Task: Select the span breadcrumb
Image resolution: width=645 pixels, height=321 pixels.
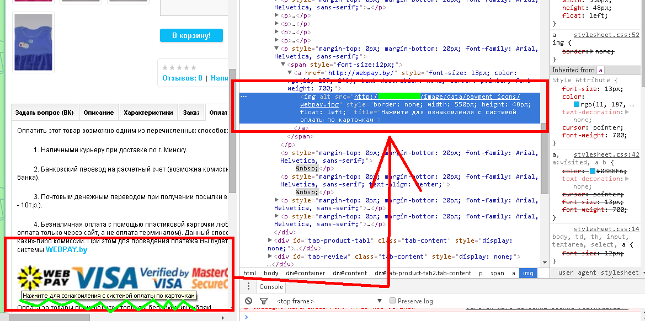Action: click(497, 273)
